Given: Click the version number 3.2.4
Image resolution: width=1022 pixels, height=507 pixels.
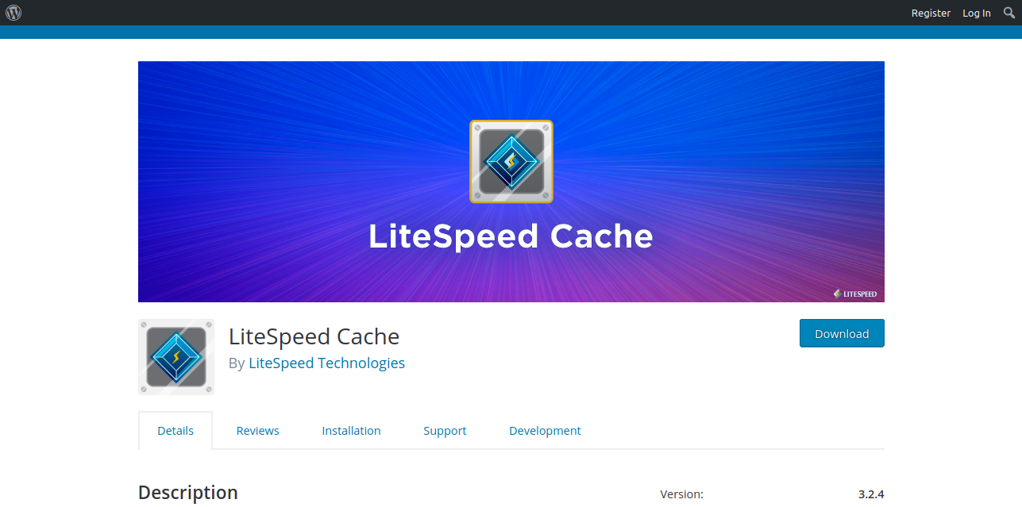Looking at the screenshot, I should [x=871, y=494].
